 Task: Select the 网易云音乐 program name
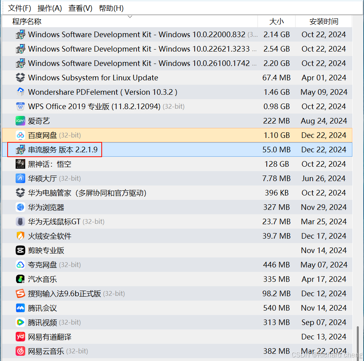pyautogui.click(x=46, y=351)
